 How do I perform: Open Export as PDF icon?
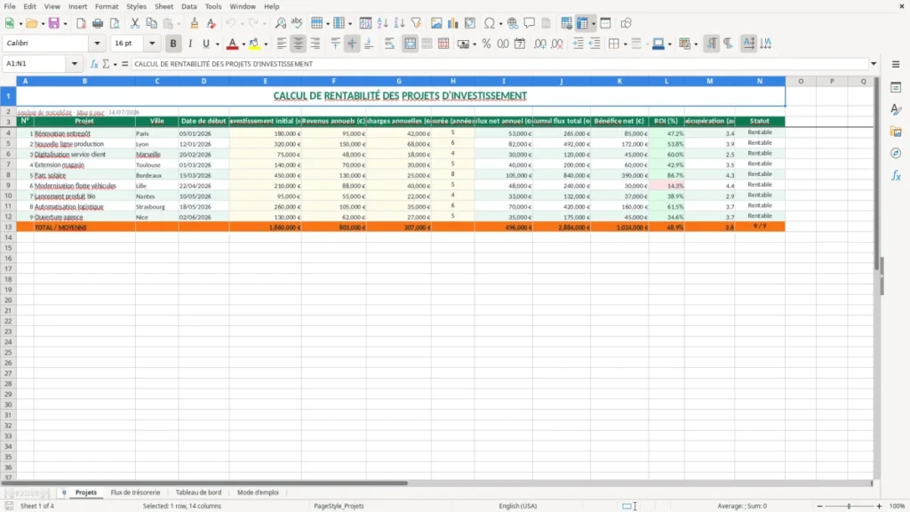(x=81, y=23)
